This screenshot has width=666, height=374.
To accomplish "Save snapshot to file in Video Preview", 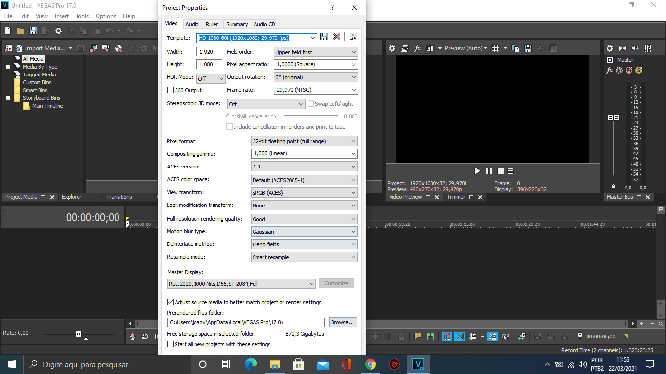I will click(529, 48).
